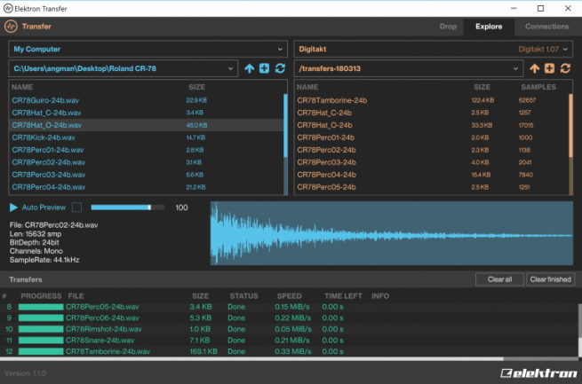Expand the Roland CR-78 local path dropdown
This screenshot has width=582, height=384.
231,68
